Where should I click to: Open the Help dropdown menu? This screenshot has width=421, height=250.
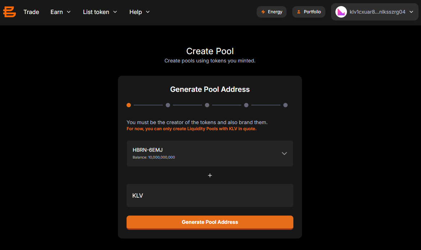click(139, 12)
